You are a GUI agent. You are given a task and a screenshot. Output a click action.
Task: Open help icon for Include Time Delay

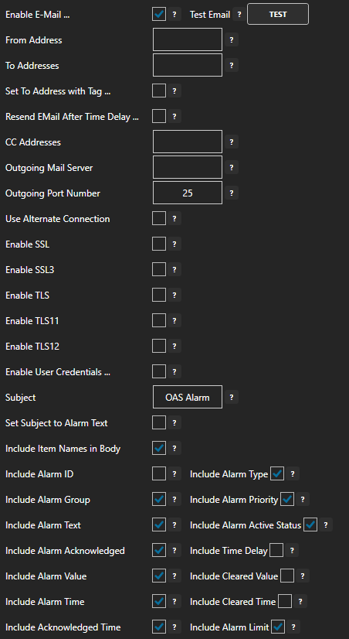click(x=292, y=551)
